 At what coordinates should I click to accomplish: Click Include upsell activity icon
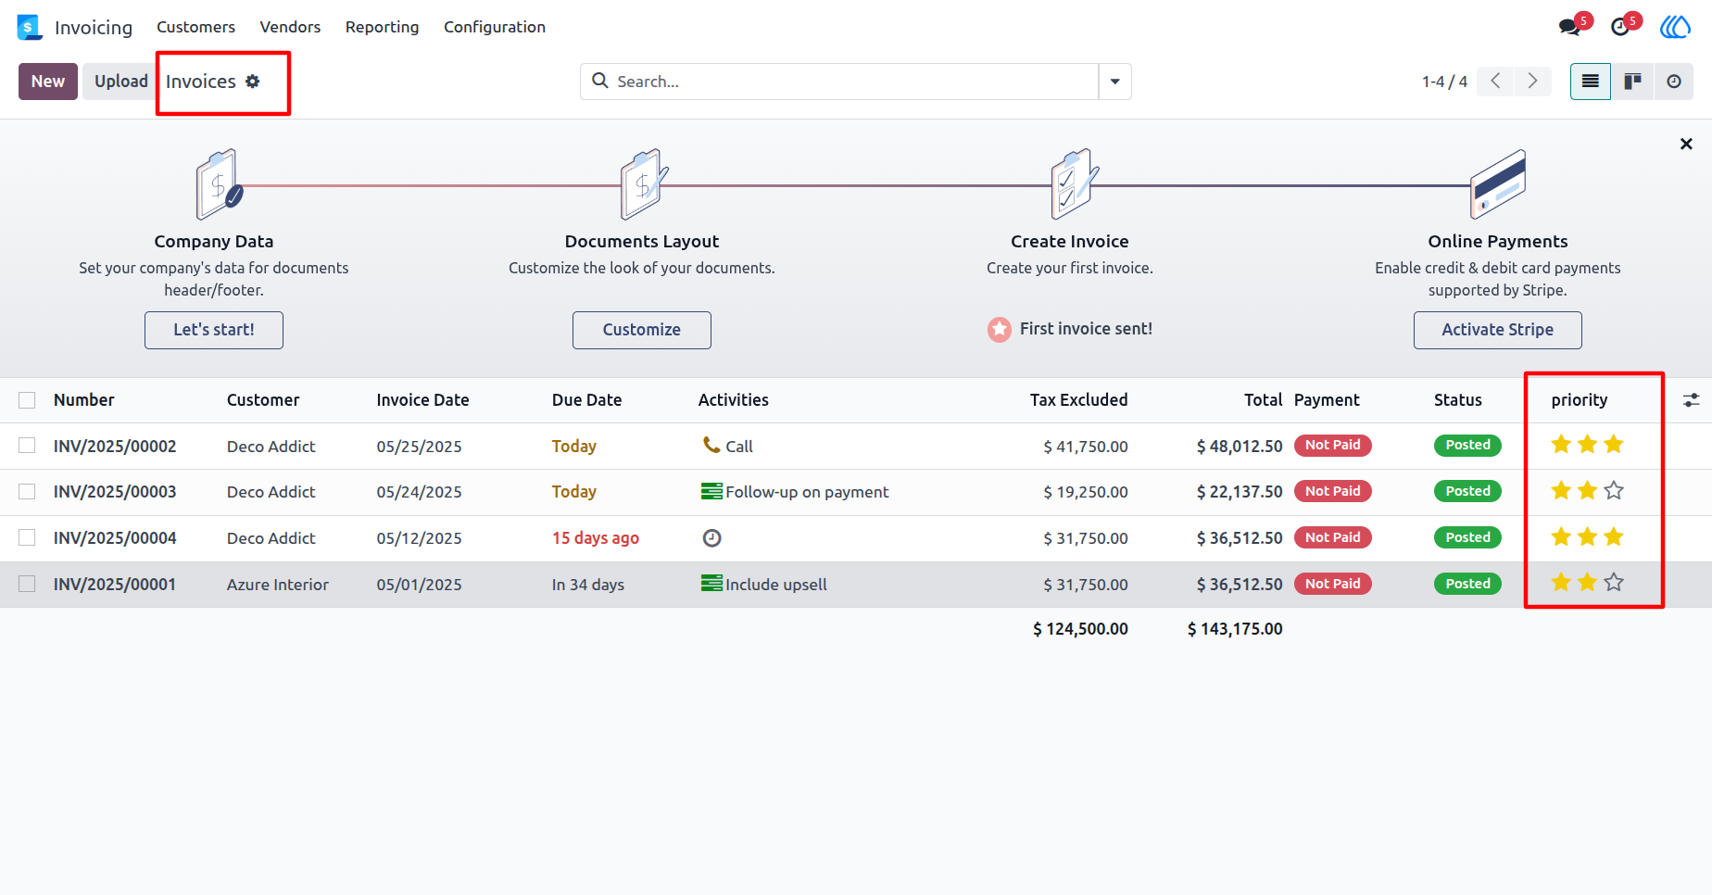tap(711, 585)
